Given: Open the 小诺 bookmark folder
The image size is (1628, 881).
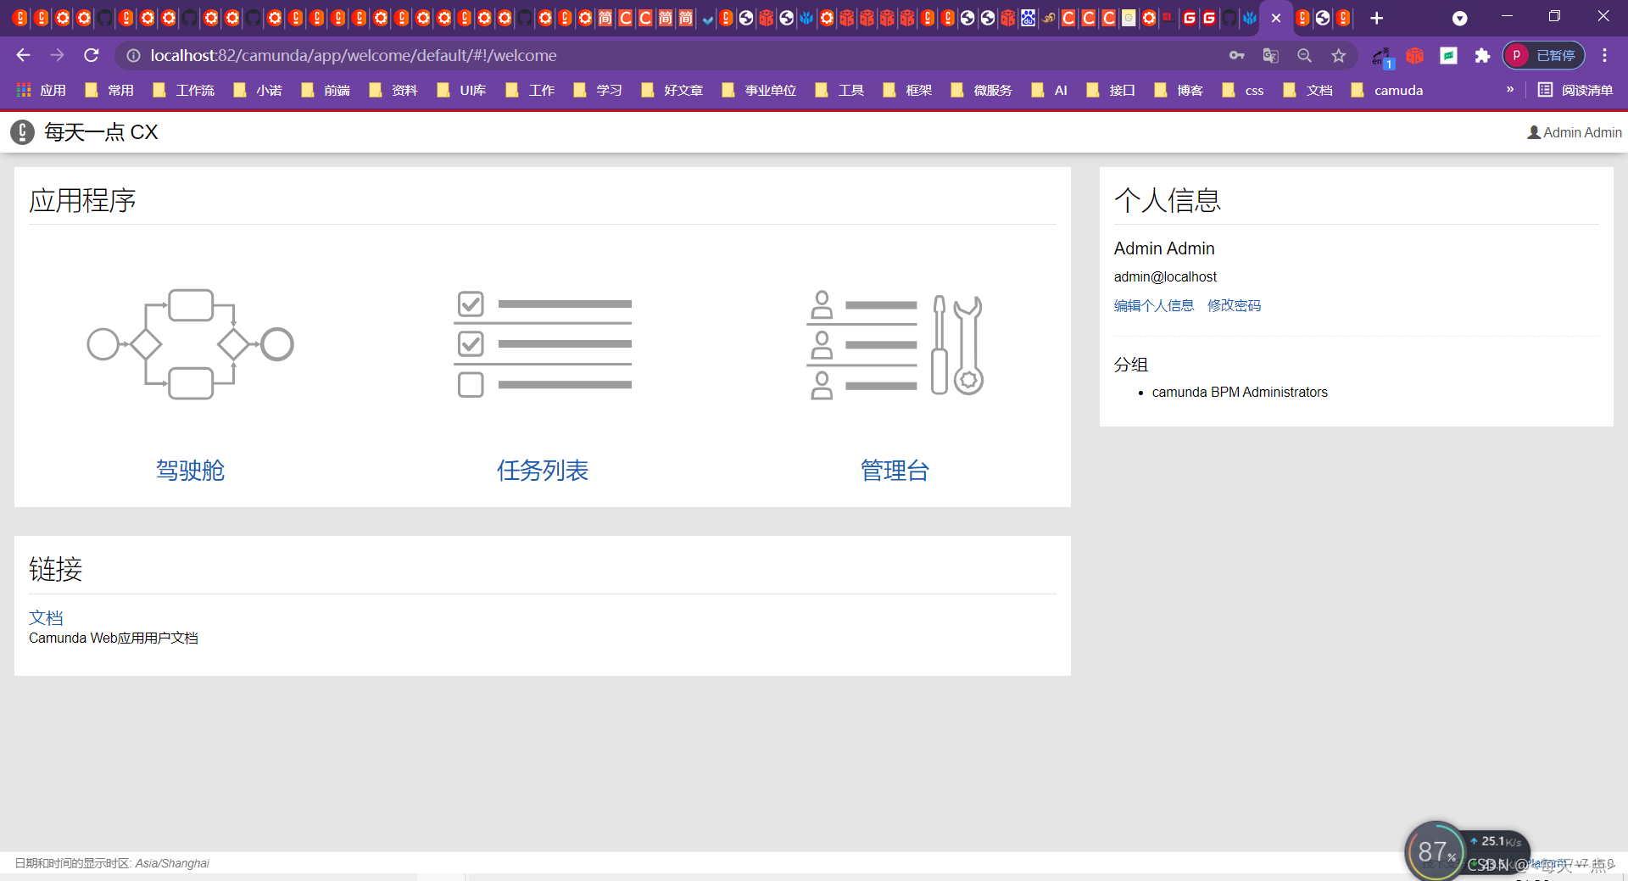Looking at the screenshot, I should pyautogui.click(x=258, y=90).
